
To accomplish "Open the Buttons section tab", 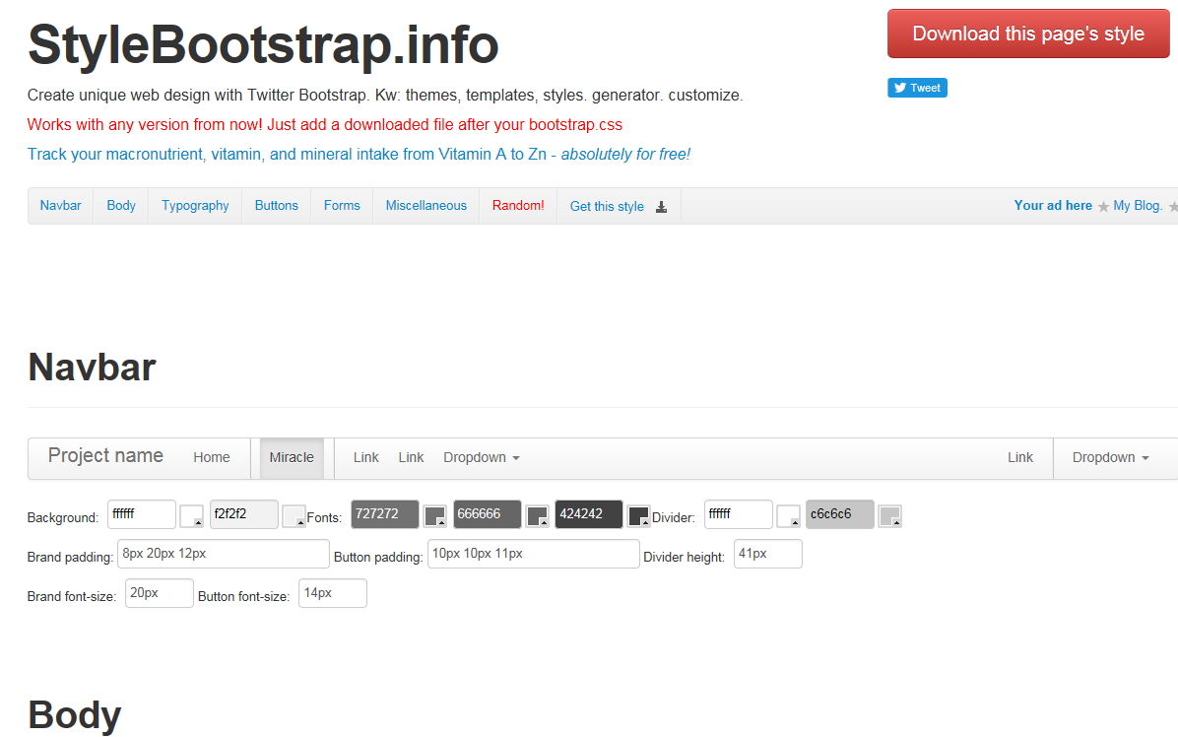I will point(277,206).
